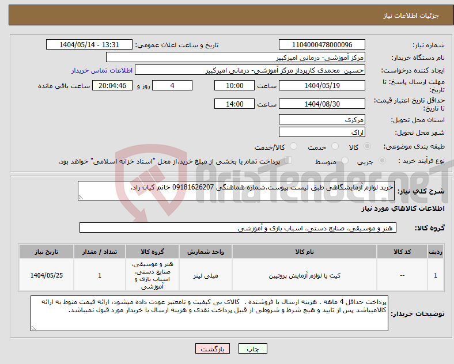Click the buyer name field مرکز آموزشی- درمانی امیرکبیر
This screenshot has height=364, width=454.
pyautogui.click(x=236, y=57)
